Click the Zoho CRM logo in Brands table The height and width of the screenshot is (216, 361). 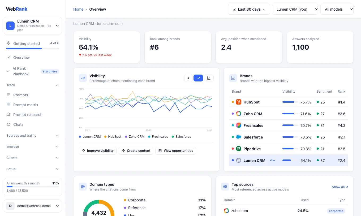(x=239, y=114)
